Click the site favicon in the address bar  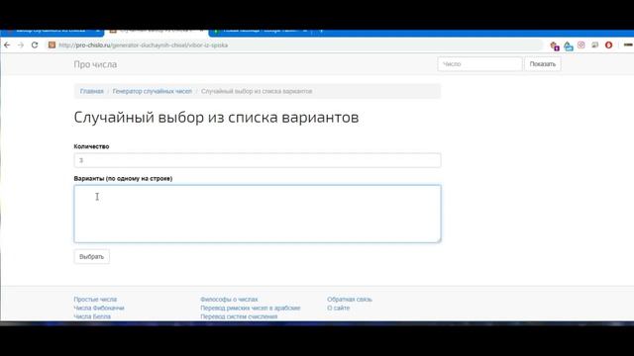52,45
